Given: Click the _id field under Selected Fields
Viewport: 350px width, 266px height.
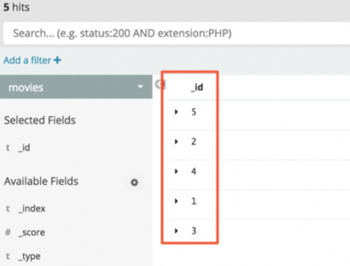Looking at the screenshot, I should point(24,148).
